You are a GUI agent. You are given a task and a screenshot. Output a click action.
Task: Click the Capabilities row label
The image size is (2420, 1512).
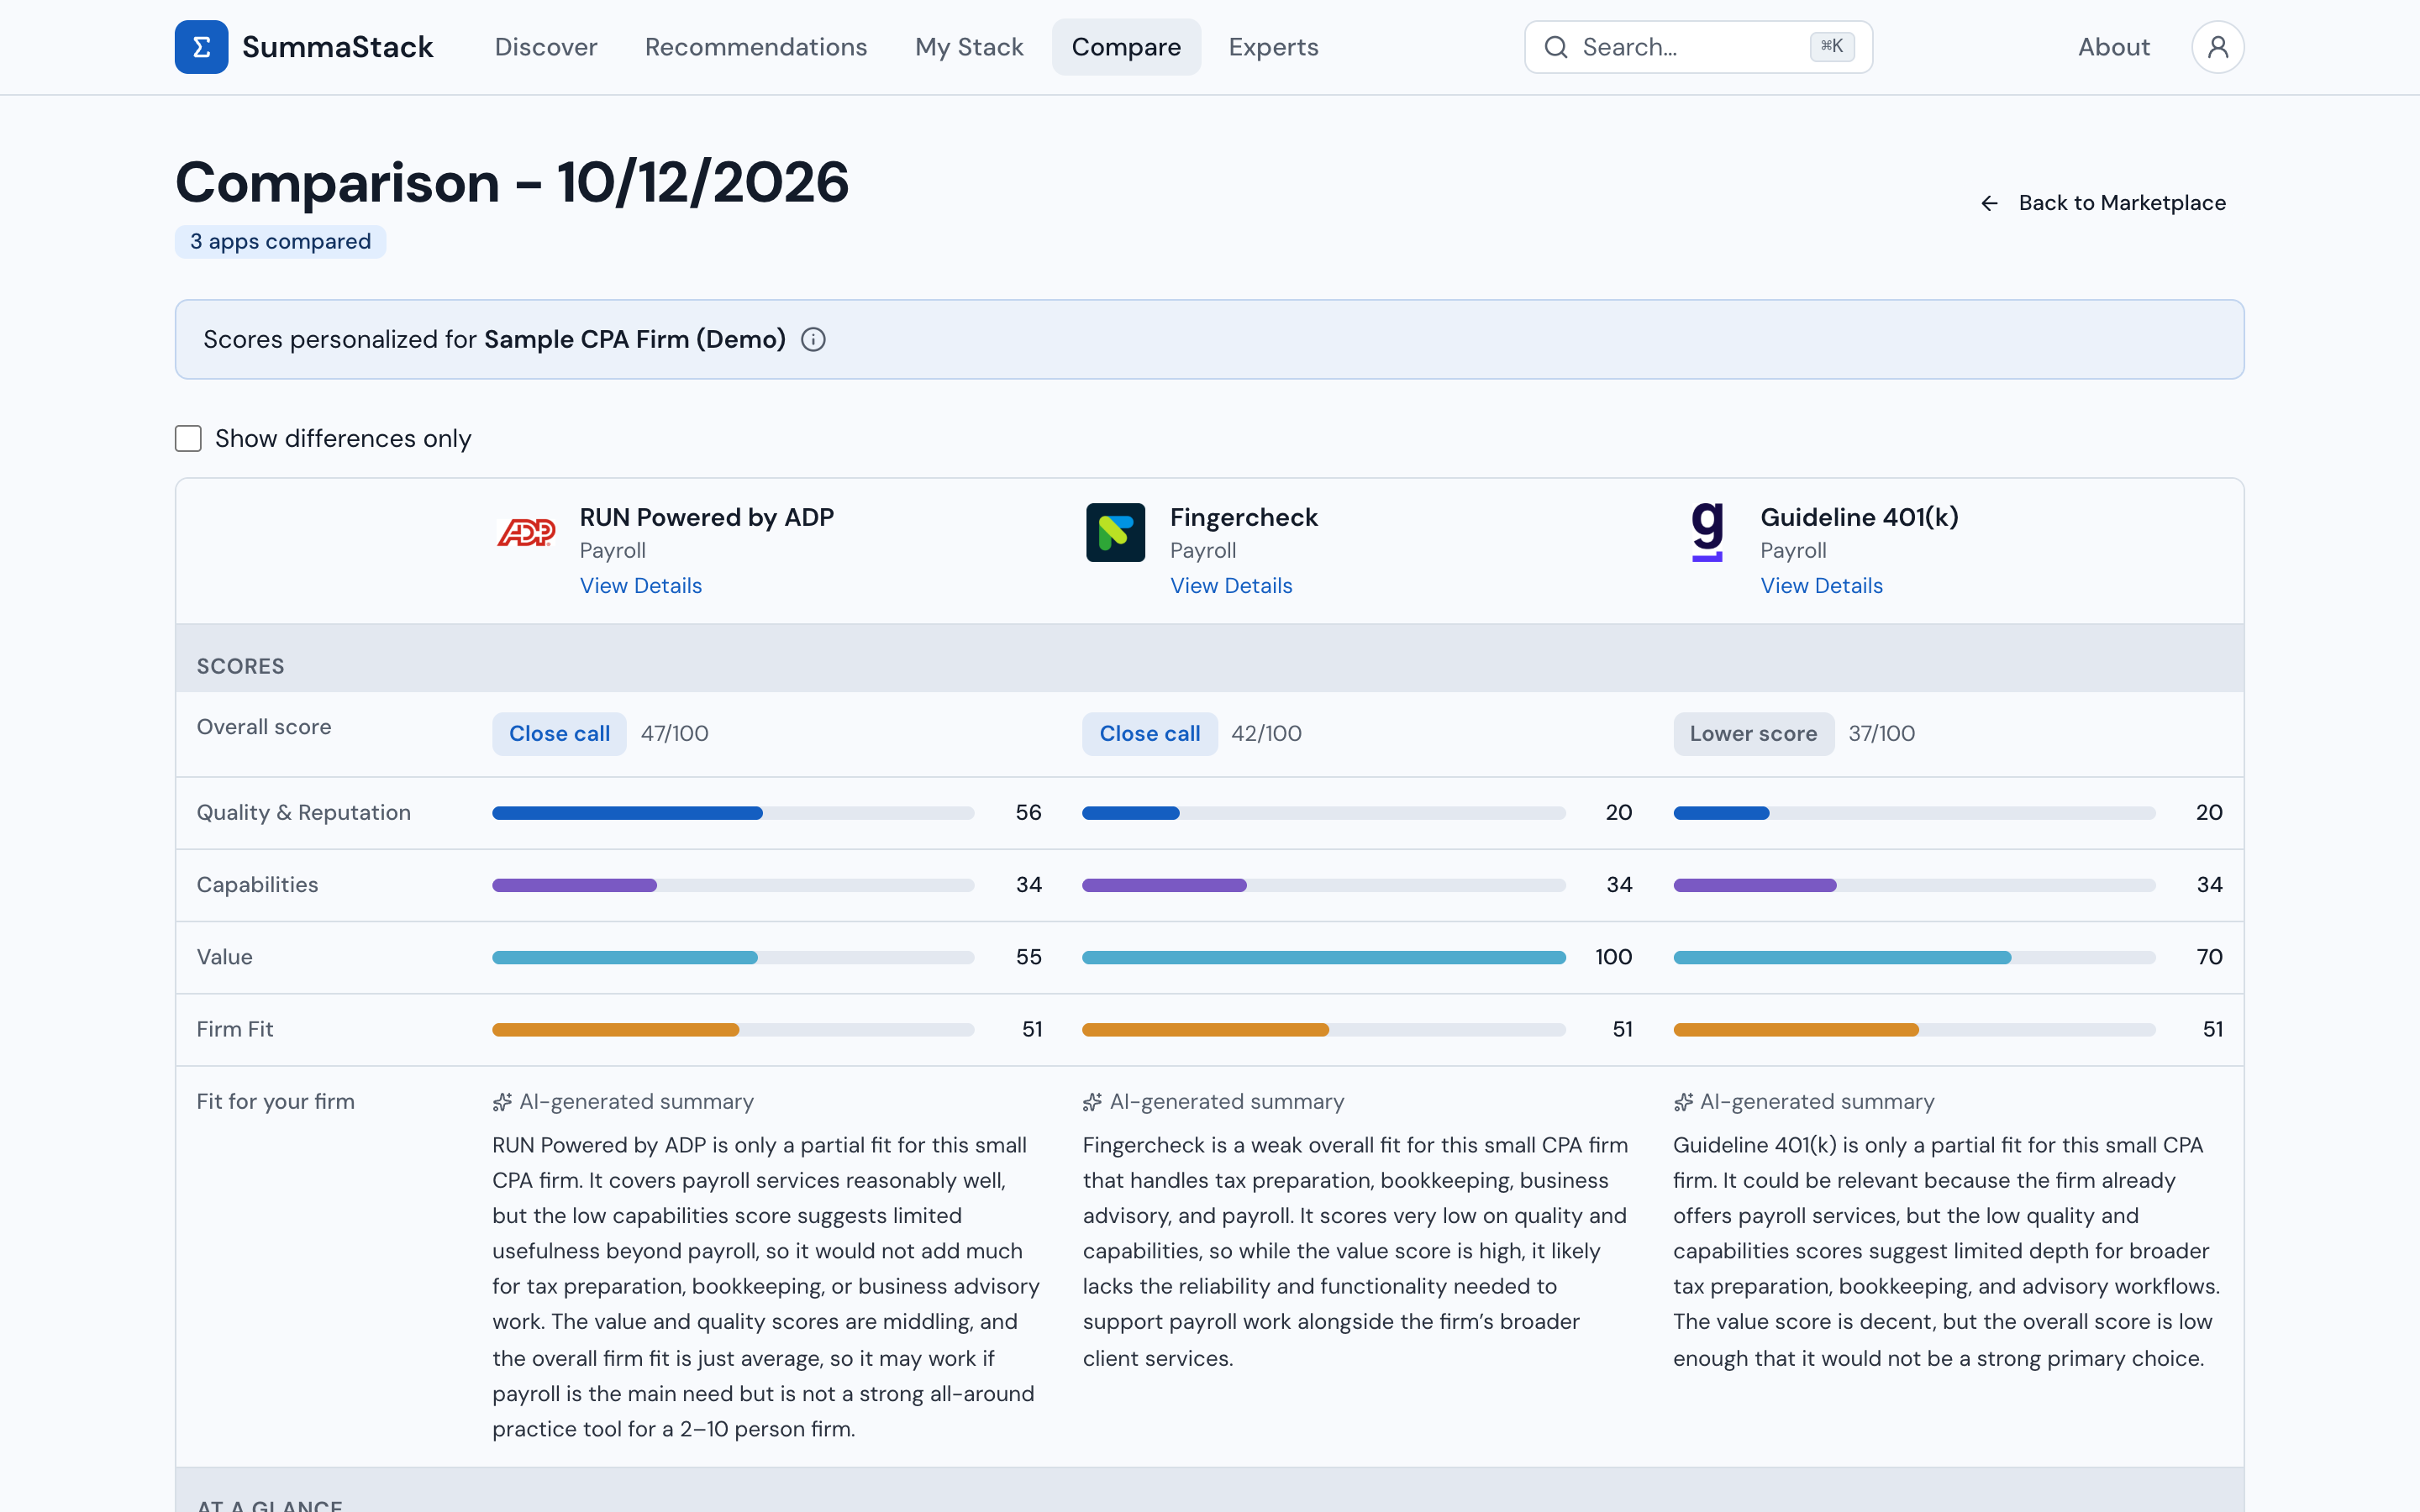click(257, 885)
